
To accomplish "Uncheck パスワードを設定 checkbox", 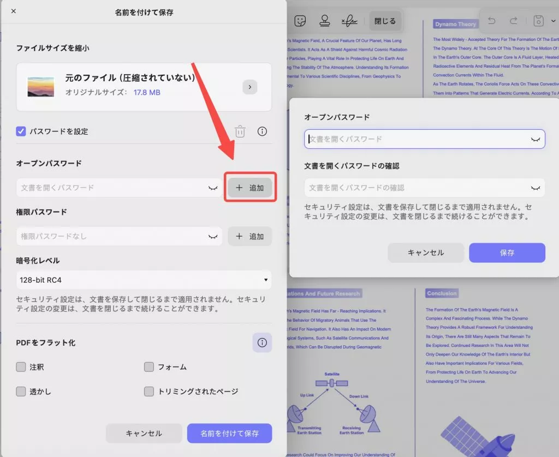I will [21, 131].
